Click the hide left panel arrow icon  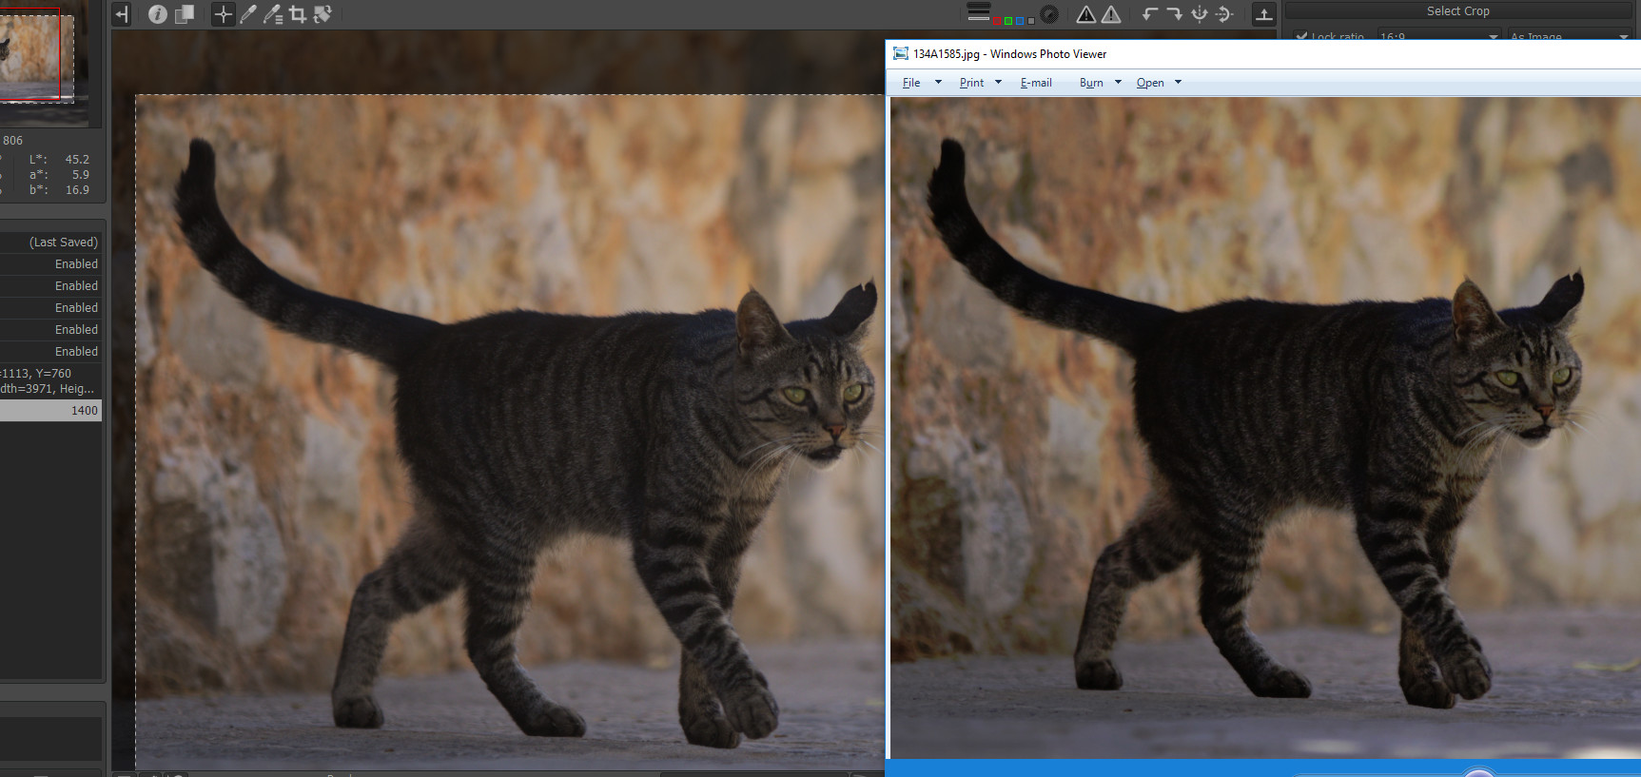tap(121, 14)
